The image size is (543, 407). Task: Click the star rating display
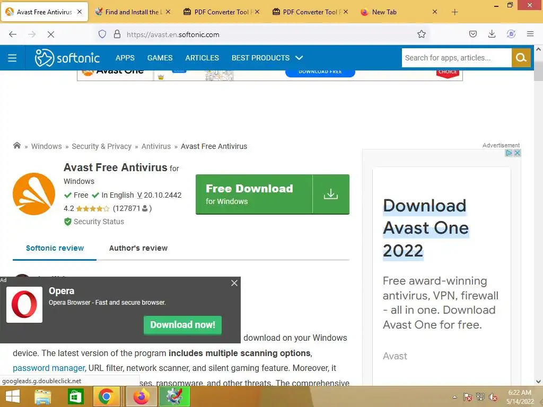[92, 209]
